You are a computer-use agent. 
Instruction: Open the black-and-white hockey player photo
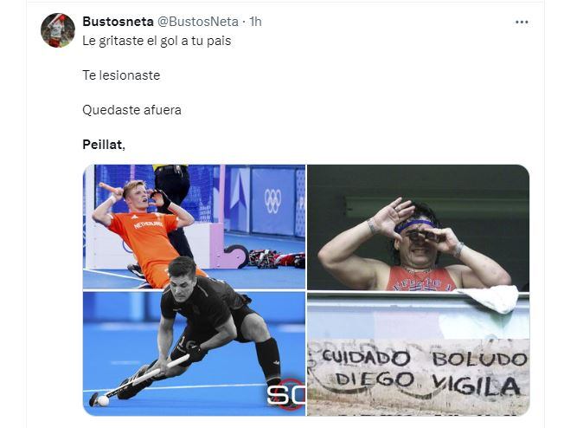pos(195,353)
